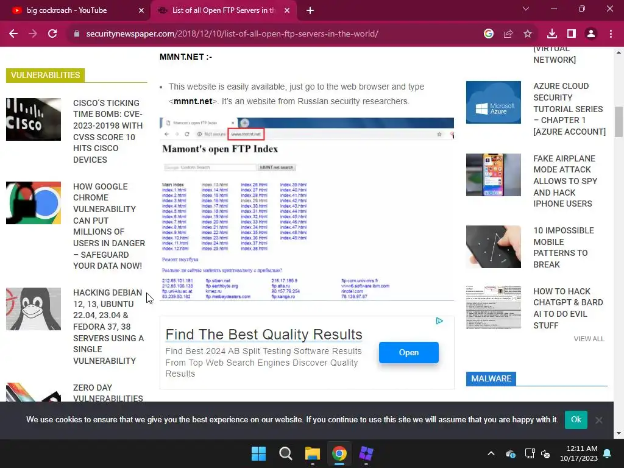Screen dimensions: 624x468
Task: Open the Zero Day Vulnerabilities article
Action: [108, 393]
